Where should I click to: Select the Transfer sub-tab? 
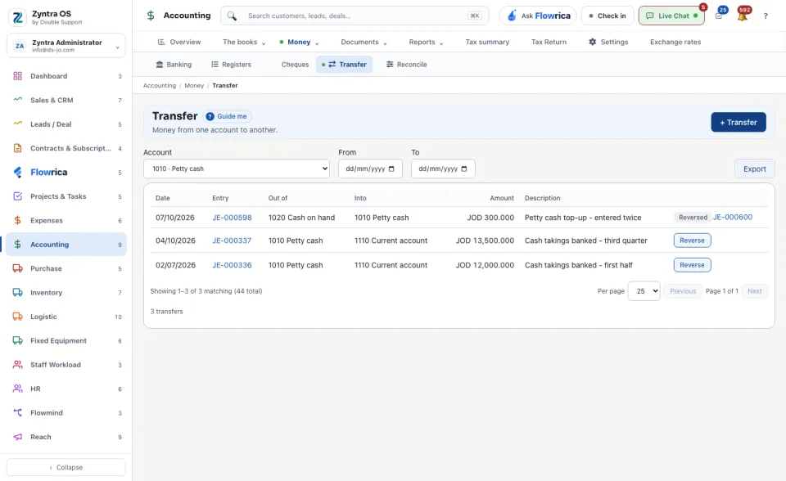345,65
